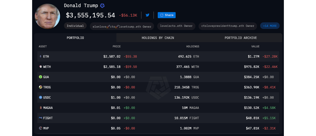Click the FIGHT value change +$5.15K
This screenshot has width=316, height=136.
[269, 118]
